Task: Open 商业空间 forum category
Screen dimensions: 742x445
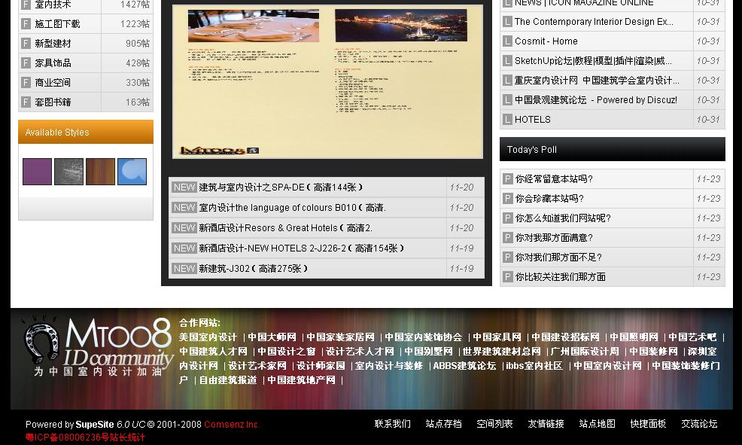Action: click(x=53, y=82)
